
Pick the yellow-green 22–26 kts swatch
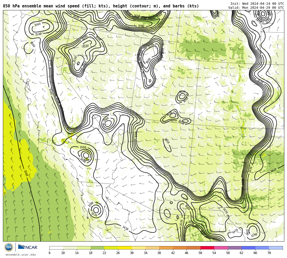tap(111, 248)
